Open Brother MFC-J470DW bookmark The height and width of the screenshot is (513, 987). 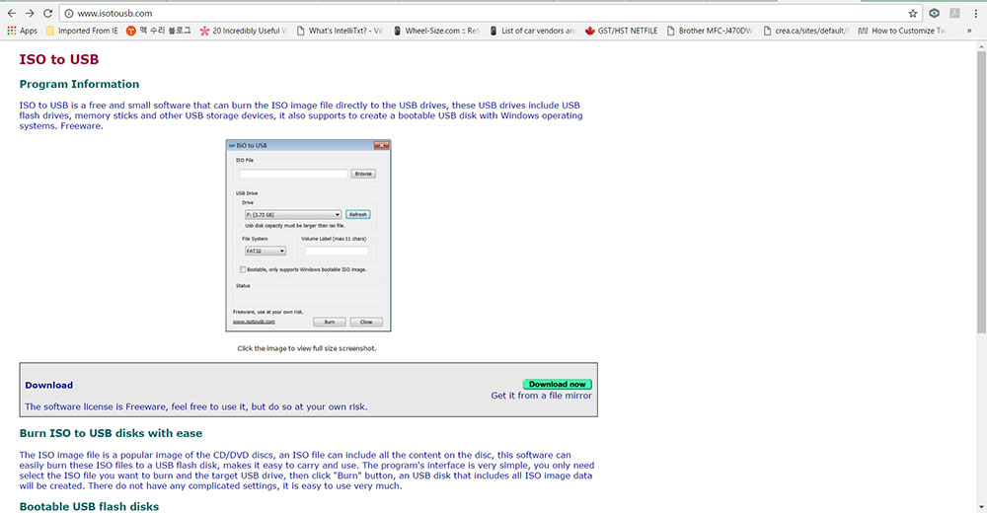pyautogui.click(x=710, y=31)
